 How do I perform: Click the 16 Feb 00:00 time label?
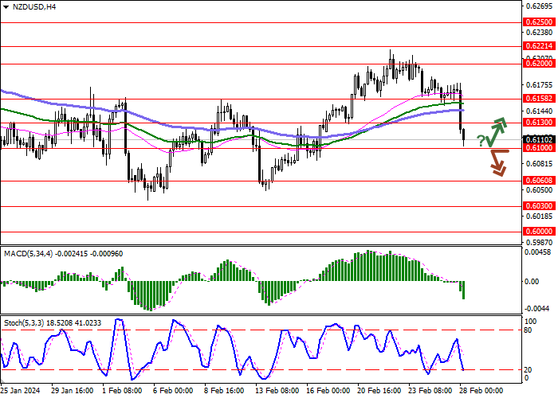coord(328,391)
